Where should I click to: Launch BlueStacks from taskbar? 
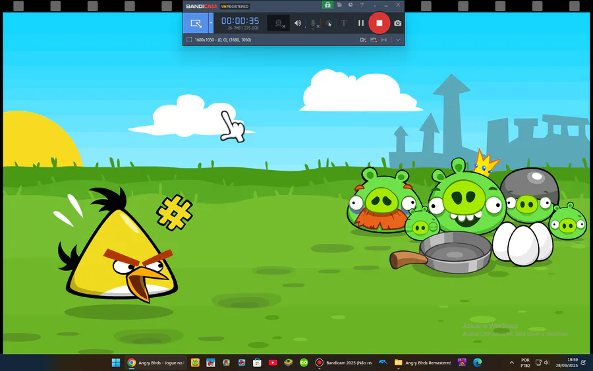point(288,362)
